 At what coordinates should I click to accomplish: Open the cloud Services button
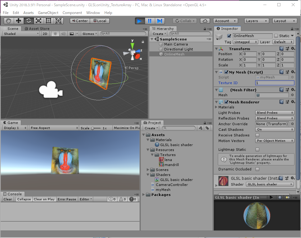coord(205,21)
